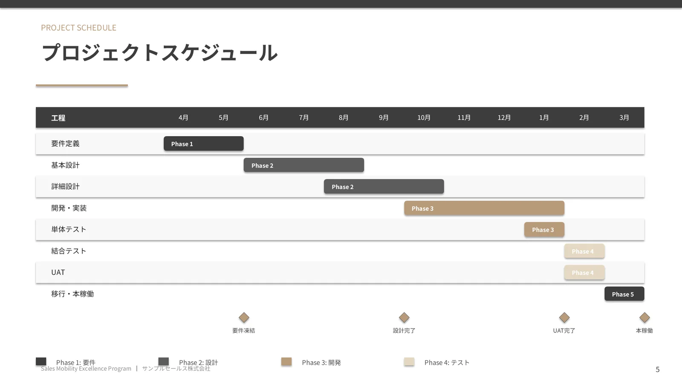This screenshot has height=383, width=682.
Task: Click the page number 5
Action: coord(658,369)
